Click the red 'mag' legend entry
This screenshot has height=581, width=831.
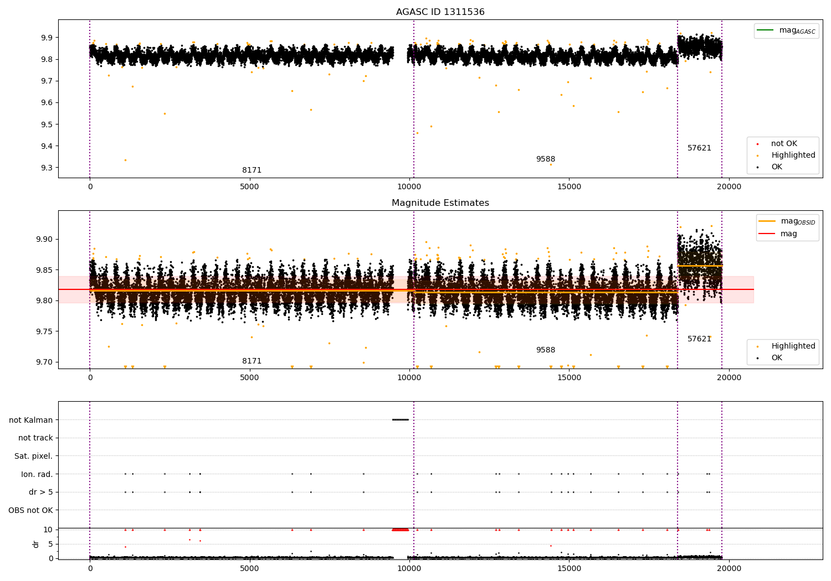[x=778, y=234]
